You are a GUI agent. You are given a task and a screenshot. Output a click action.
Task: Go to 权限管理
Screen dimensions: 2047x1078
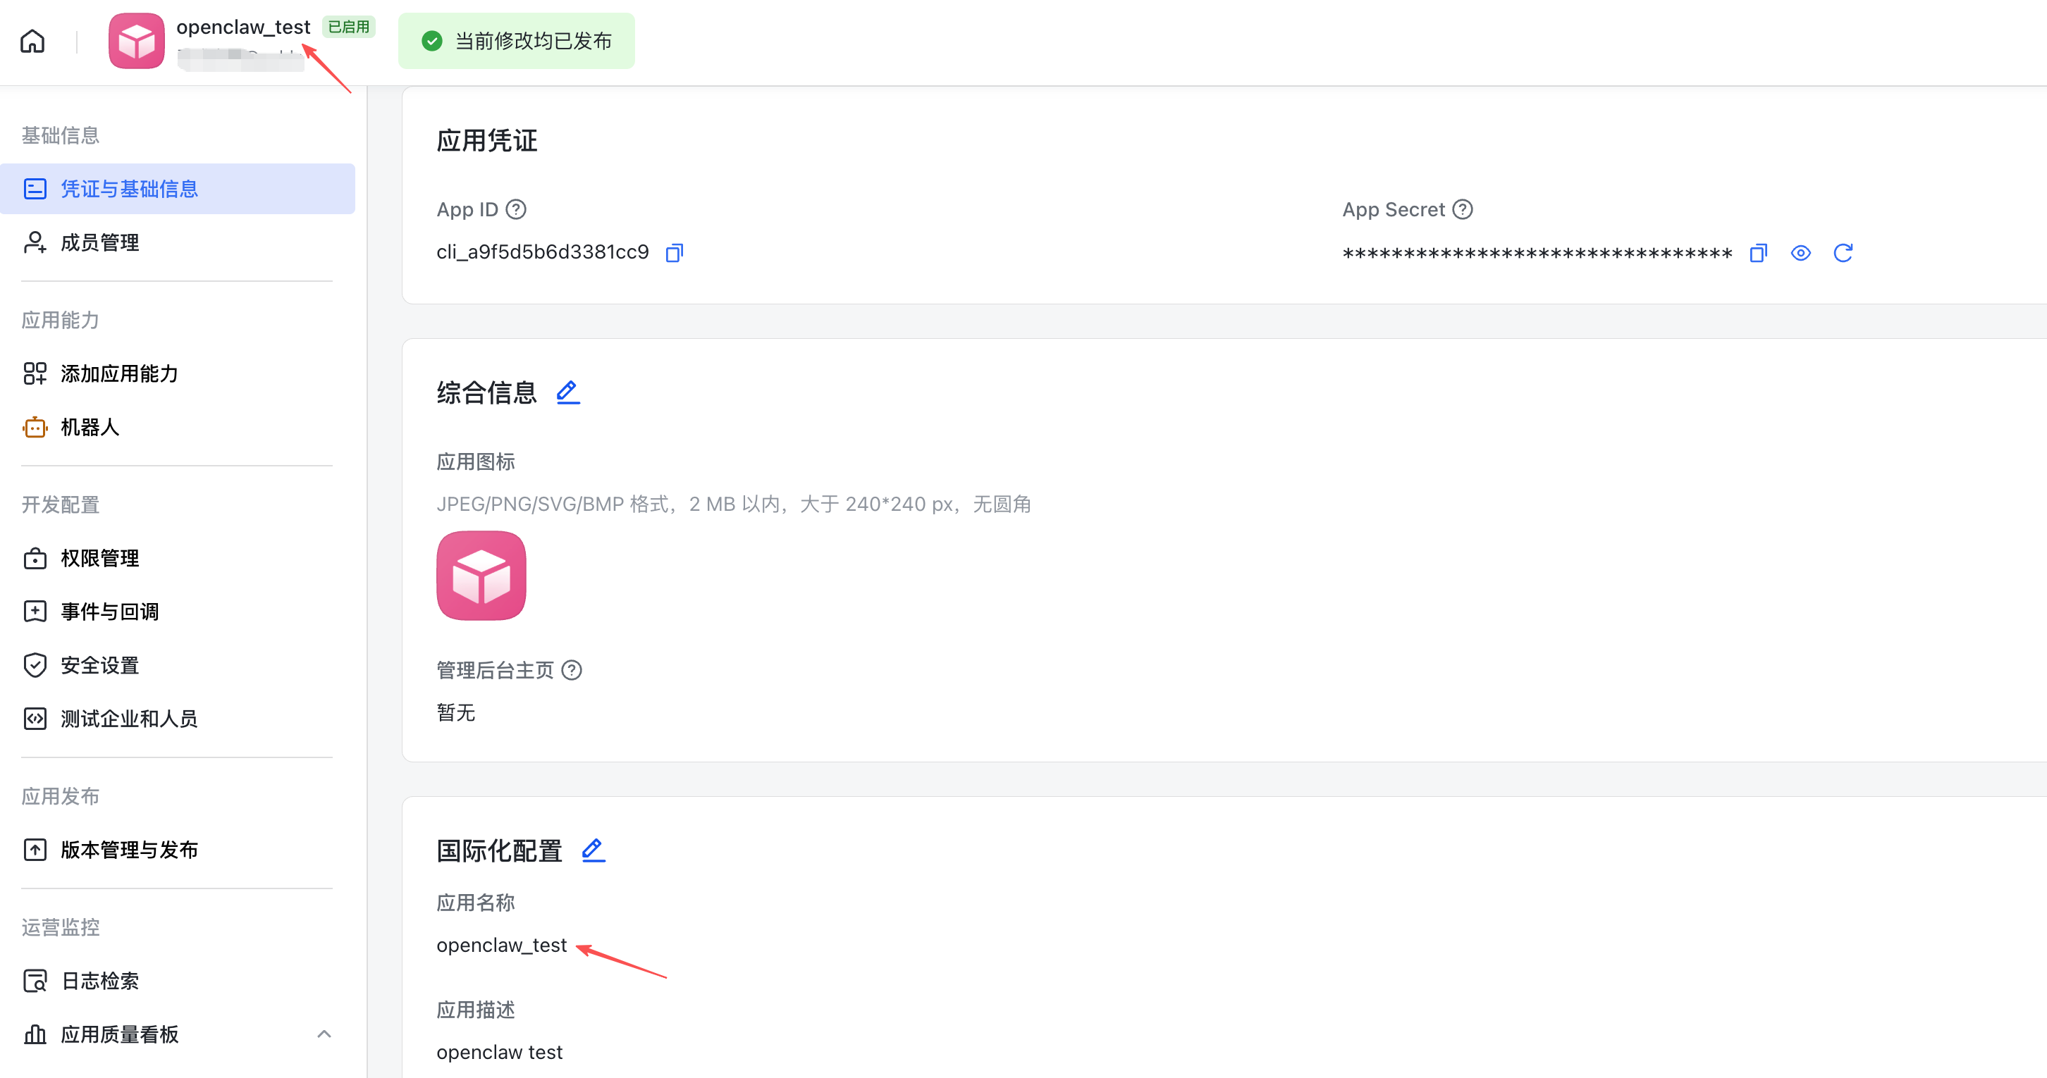click(x=99, y=559)
